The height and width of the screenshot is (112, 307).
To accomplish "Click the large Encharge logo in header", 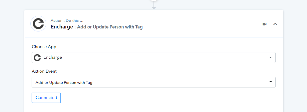I will [38, 24].
